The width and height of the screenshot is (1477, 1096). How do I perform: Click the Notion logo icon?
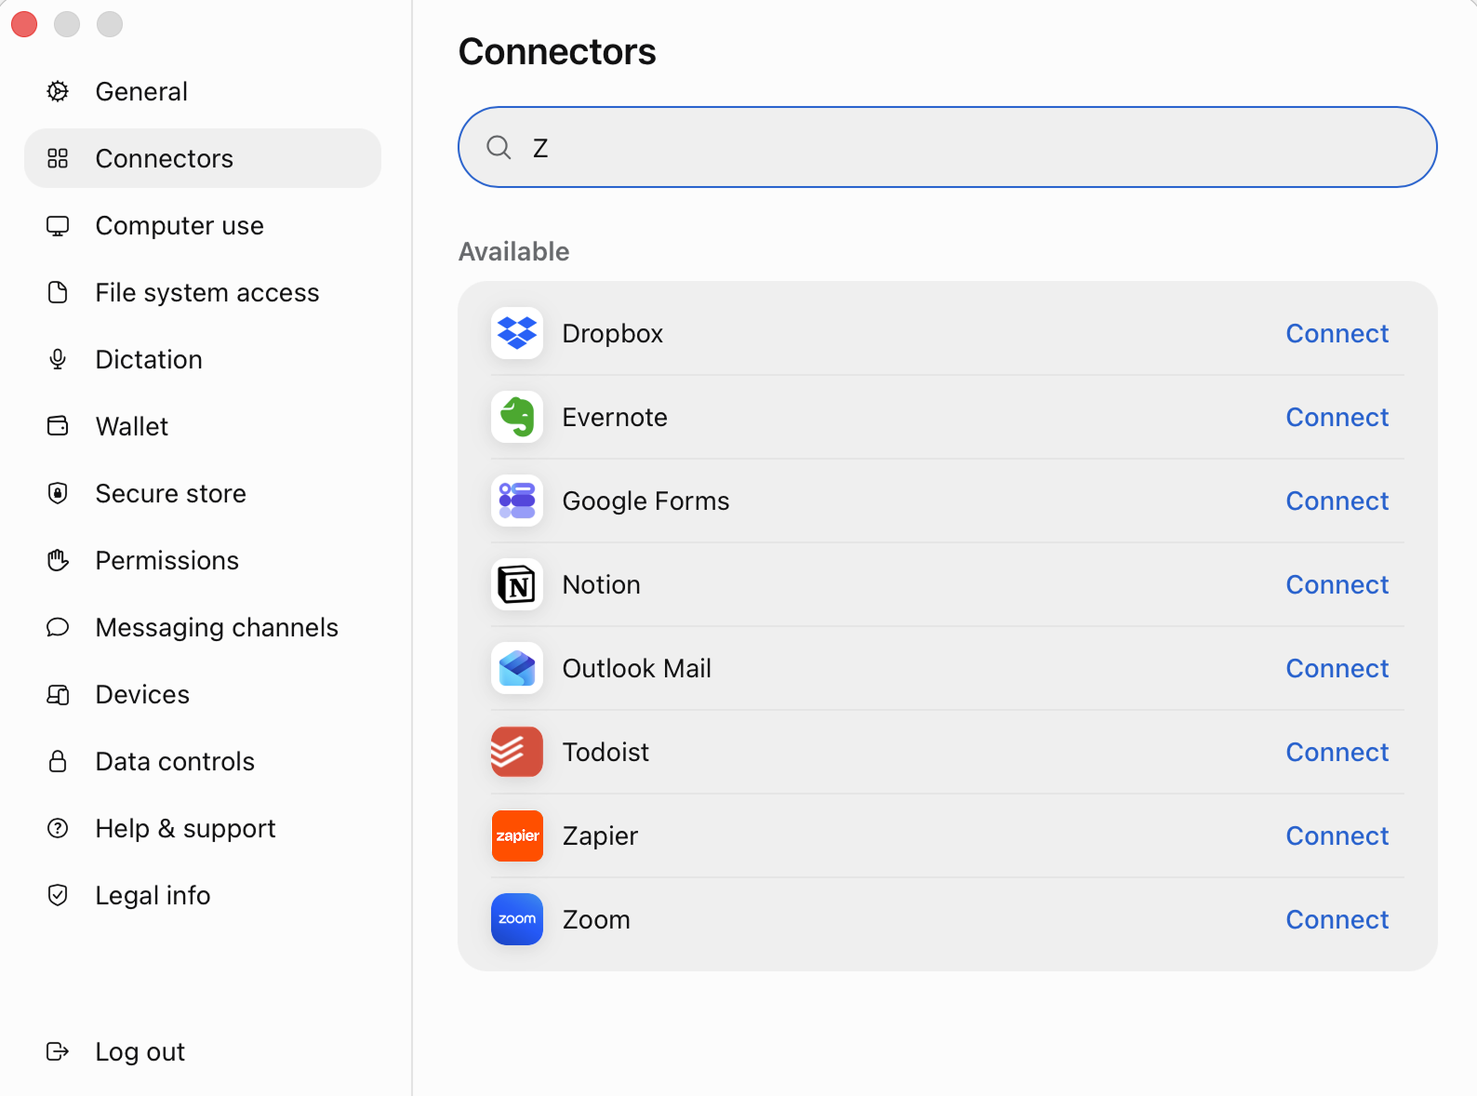pos(517,584)
